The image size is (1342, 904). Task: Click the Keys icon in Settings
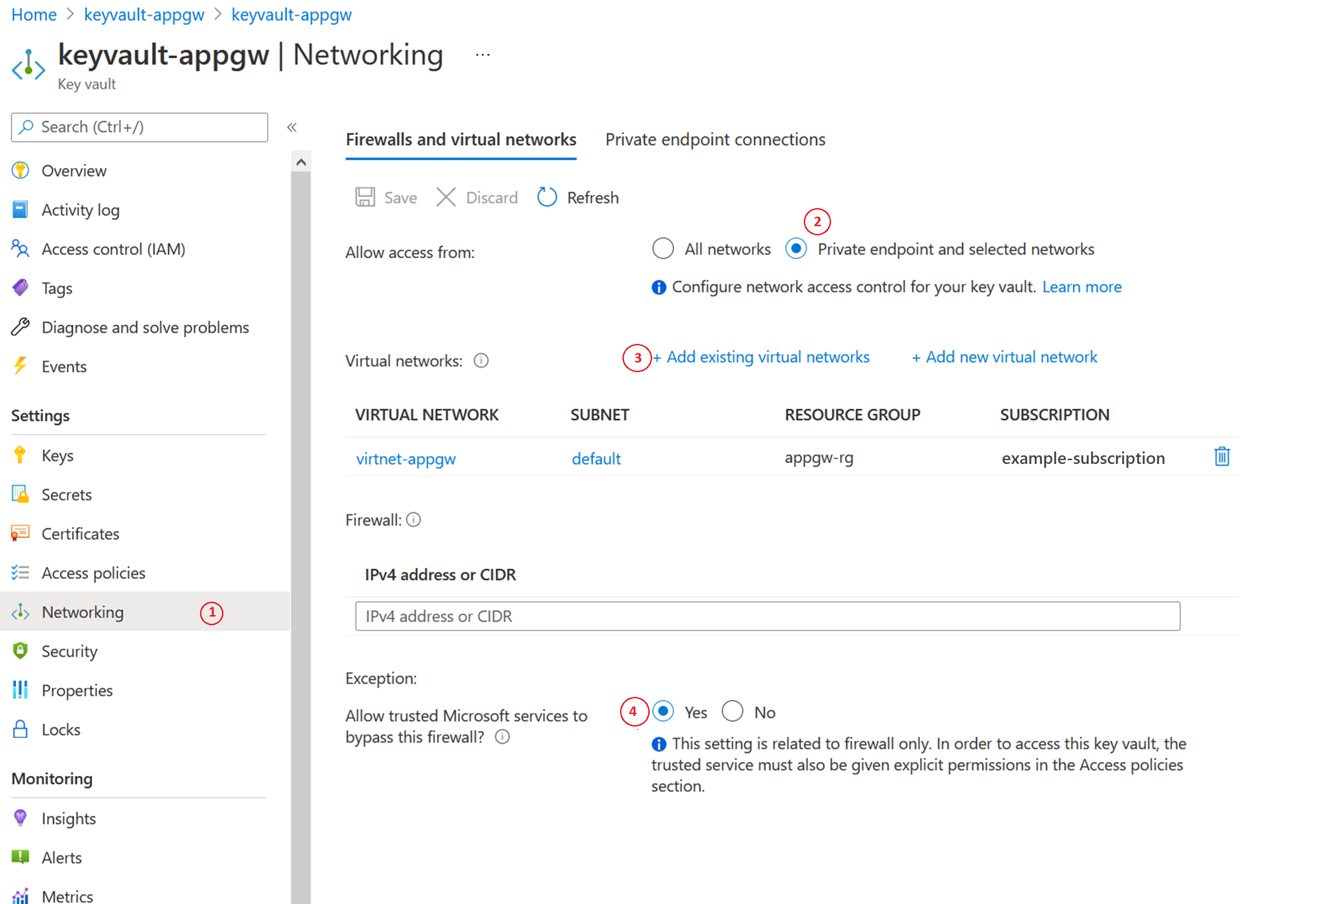[20, 454]
